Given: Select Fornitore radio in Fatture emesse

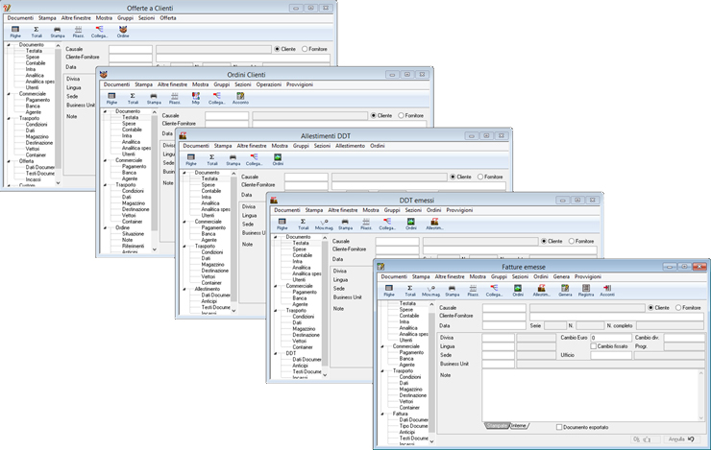Looking at the screenshot, I should click(678, 307).
